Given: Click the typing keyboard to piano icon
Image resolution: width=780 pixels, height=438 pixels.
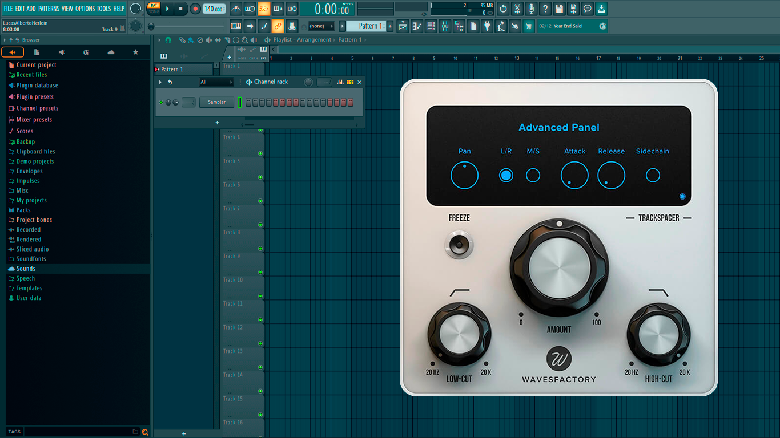Looking at the screenshot, I should 236,26.
